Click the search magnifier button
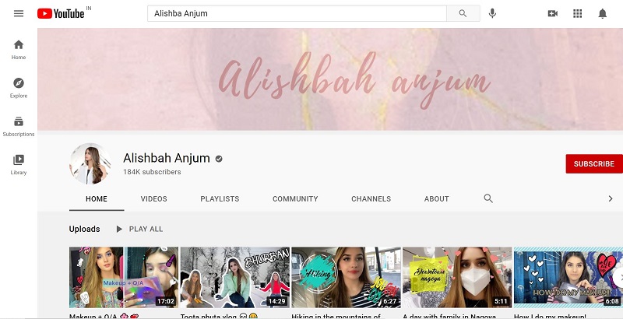Viewport: 623px width, 319px height. [463, 13]
